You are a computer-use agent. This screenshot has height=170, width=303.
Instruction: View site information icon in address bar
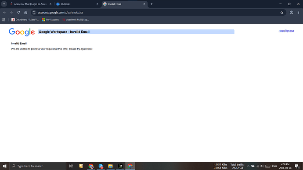34,13
